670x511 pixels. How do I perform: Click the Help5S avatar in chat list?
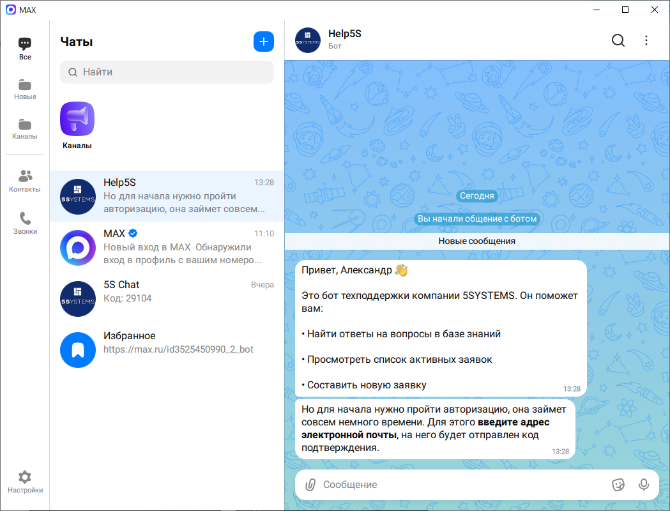click(78, 197)
